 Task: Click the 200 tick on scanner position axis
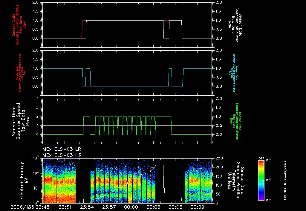[219, 167]
